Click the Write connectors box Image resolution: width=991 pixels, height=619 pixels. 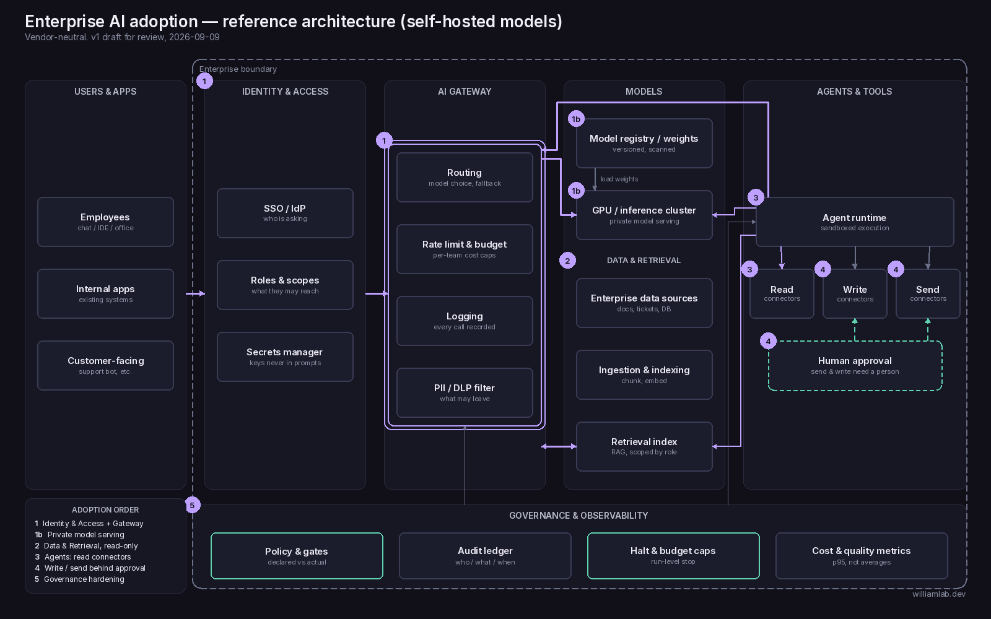tap(855, 293)
